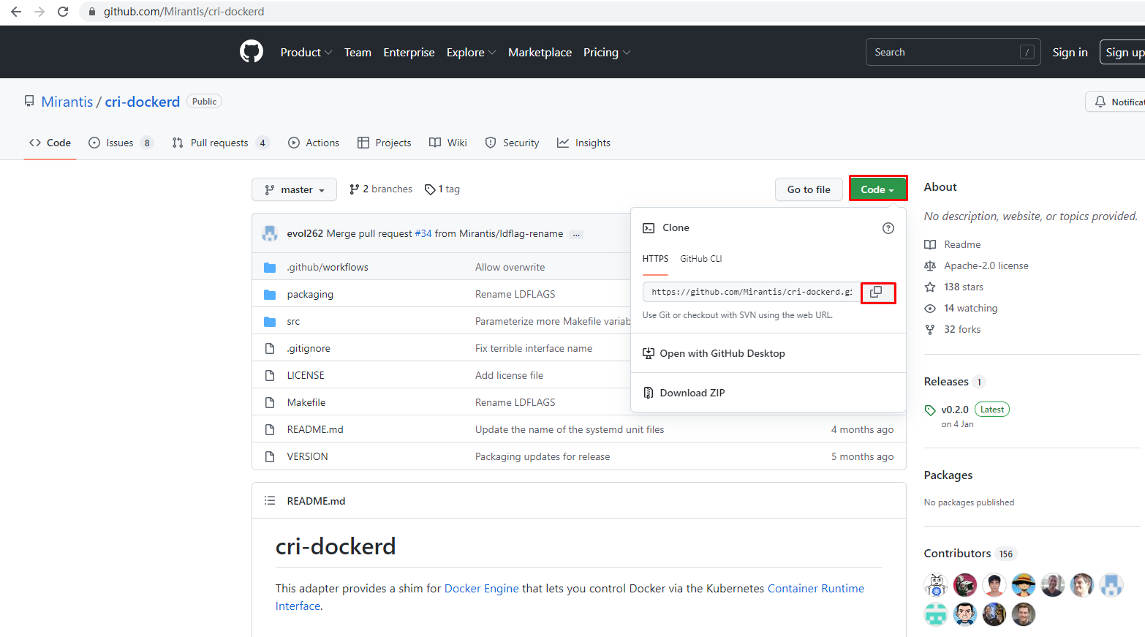1145x637 pixels.
Task: Select the HTTPS clone tab
Action: click(x=655, y=259)
